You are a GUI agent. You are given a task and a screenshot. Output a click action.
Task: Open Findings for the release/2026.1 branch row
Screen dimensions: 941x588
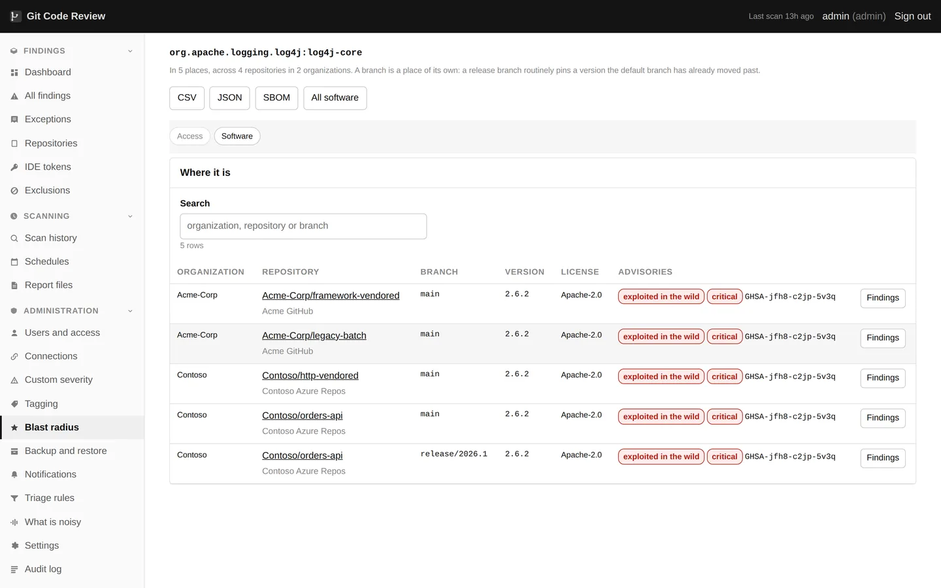pyautogui.click(x=883, y=458)
